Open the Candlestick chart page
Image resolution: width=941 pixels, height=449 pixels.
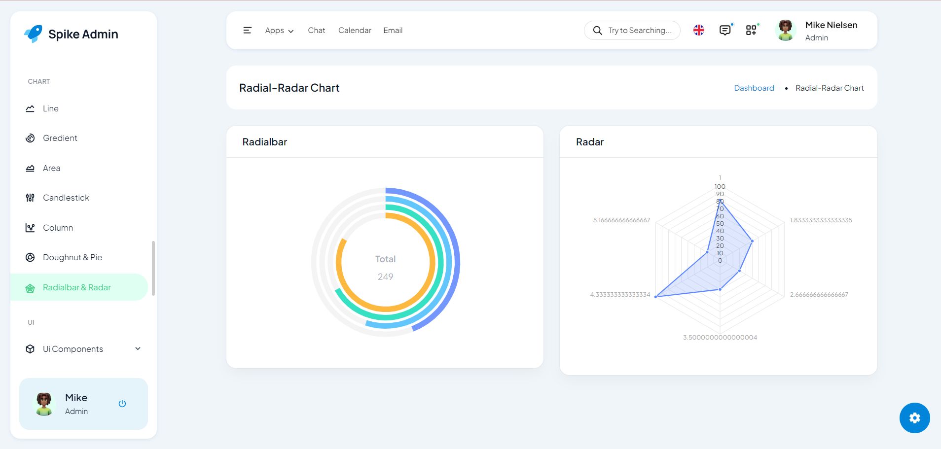[x=66, y=198]
